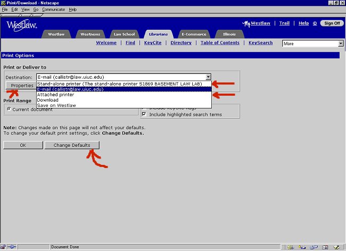Open the My Westlaw link
The height and width of the screenshot is (251, 346).
[257, 23]
